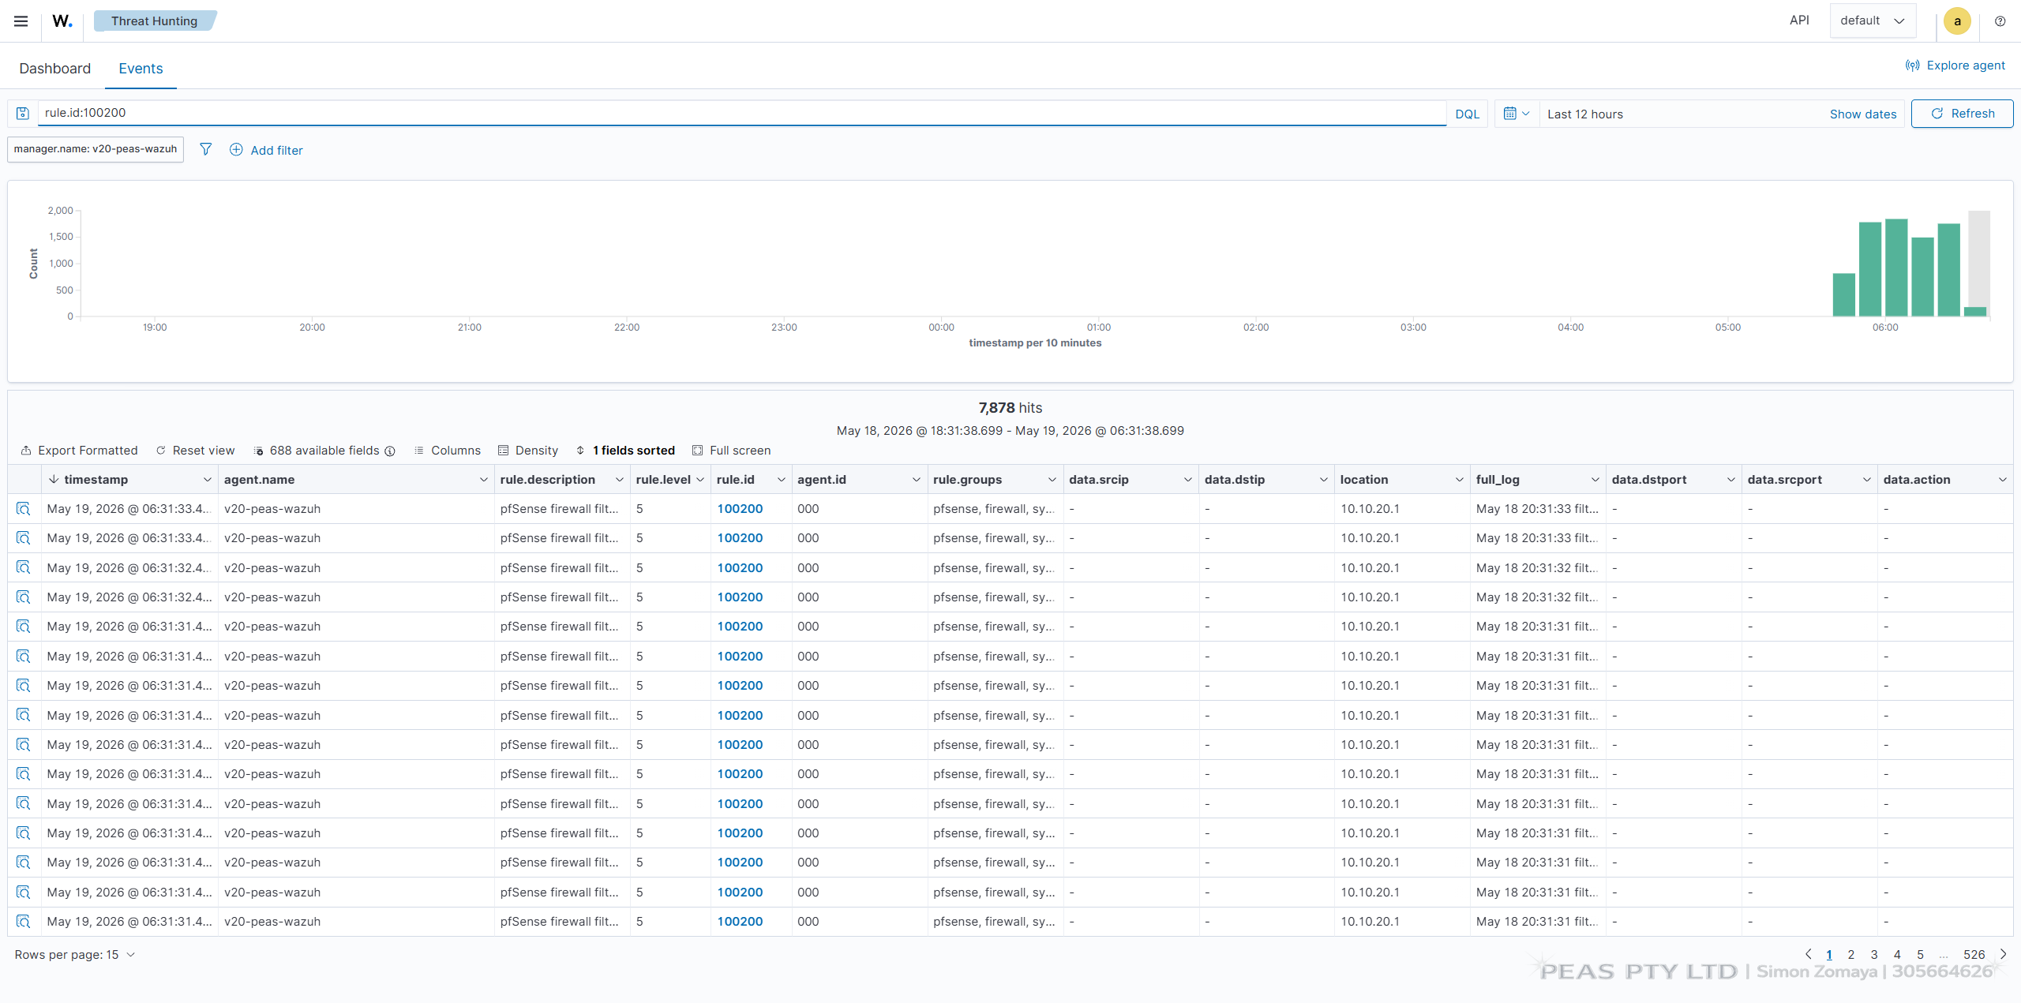Open the agent.name column header menu
Viewport: 2021px width, 1003px height.
pos(483,480)
